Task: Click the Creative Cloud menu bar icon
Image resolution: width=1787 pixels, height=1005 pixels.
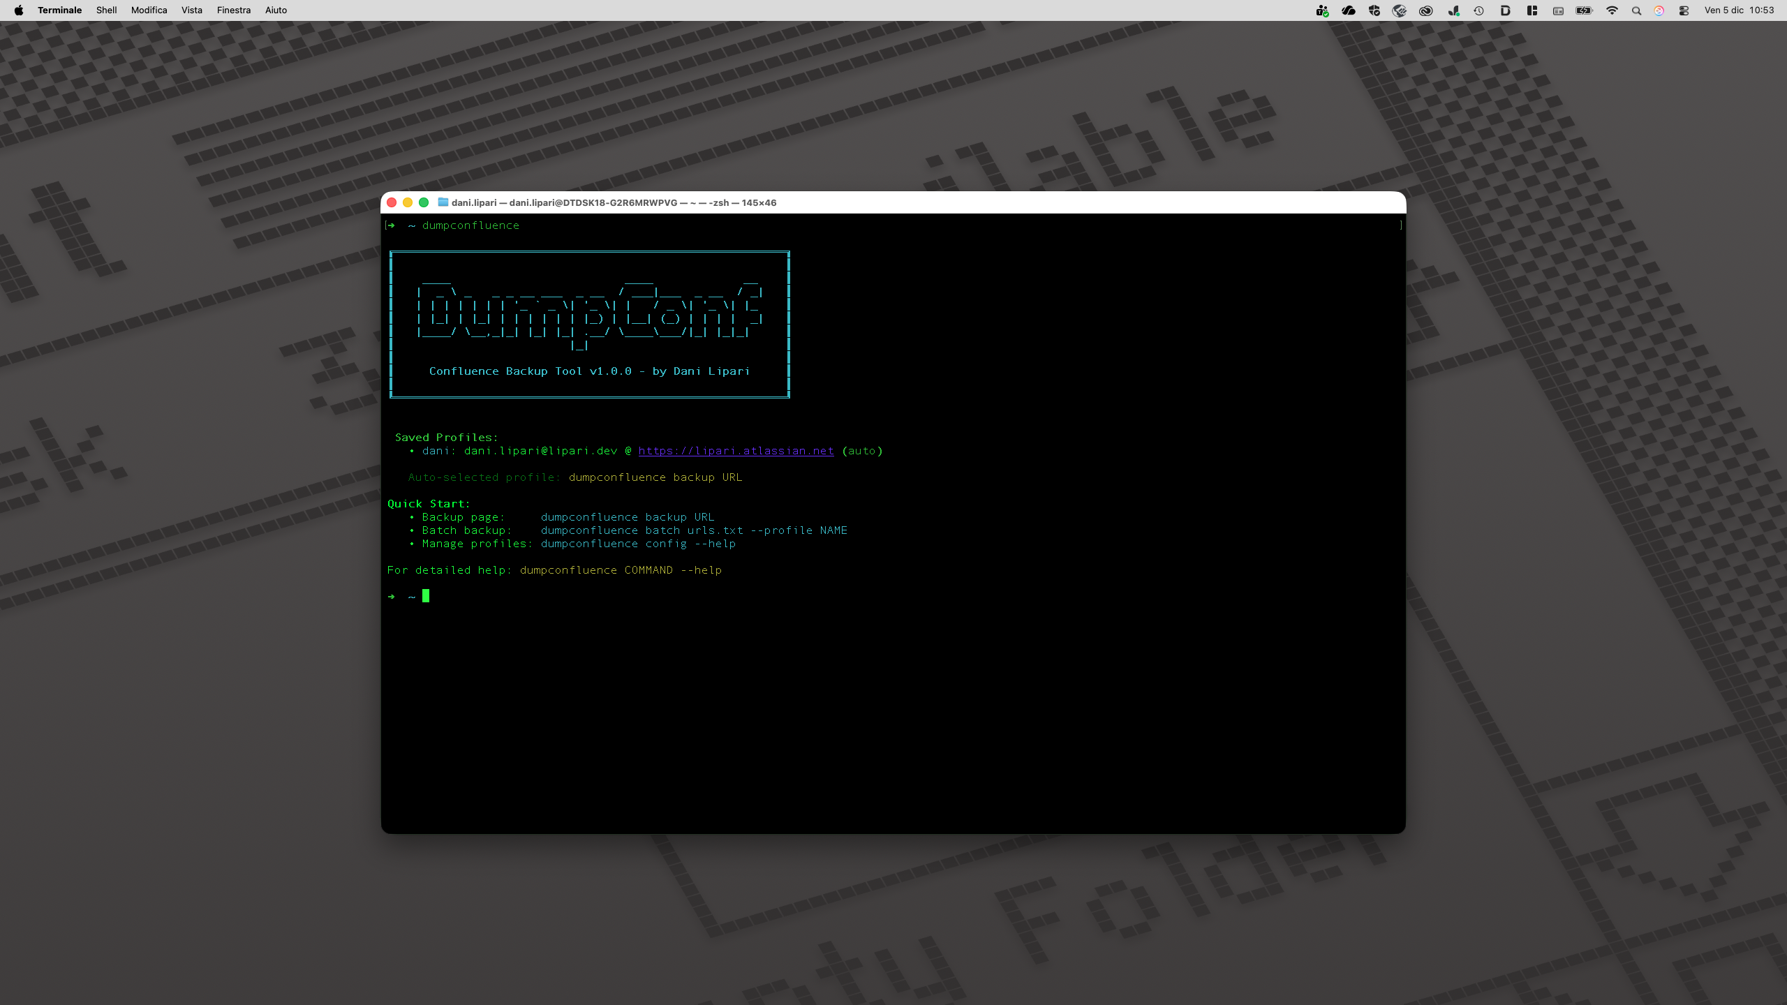Action: (x=1426, y=10)
